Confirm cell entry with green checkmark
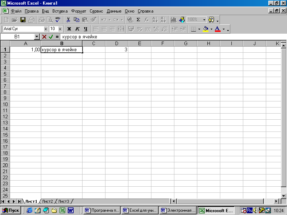Screen dimensions: 287x215 coord(51,37)
